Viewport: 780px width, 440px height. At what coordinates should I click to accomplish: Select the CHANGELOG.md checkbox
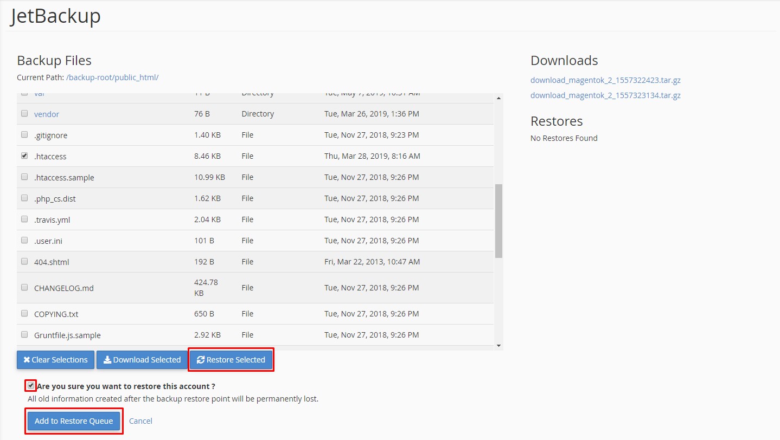pyautogui.click(x=24, y=287)
